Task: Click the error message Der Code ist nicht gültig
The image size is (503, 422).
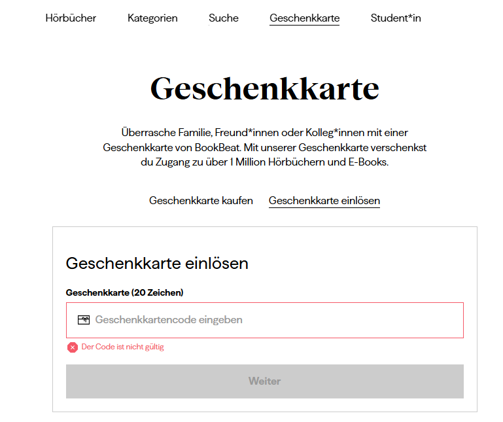Action: click(122, 347)
